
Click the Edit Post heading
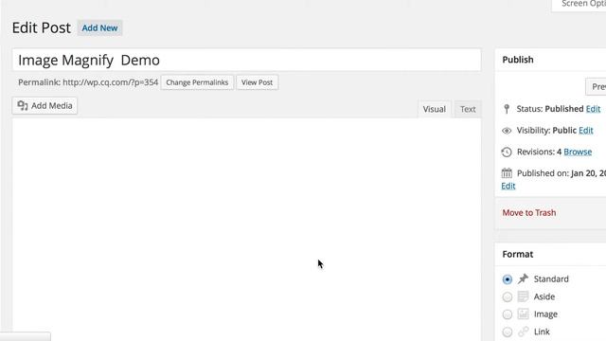(x=42, y=27)
